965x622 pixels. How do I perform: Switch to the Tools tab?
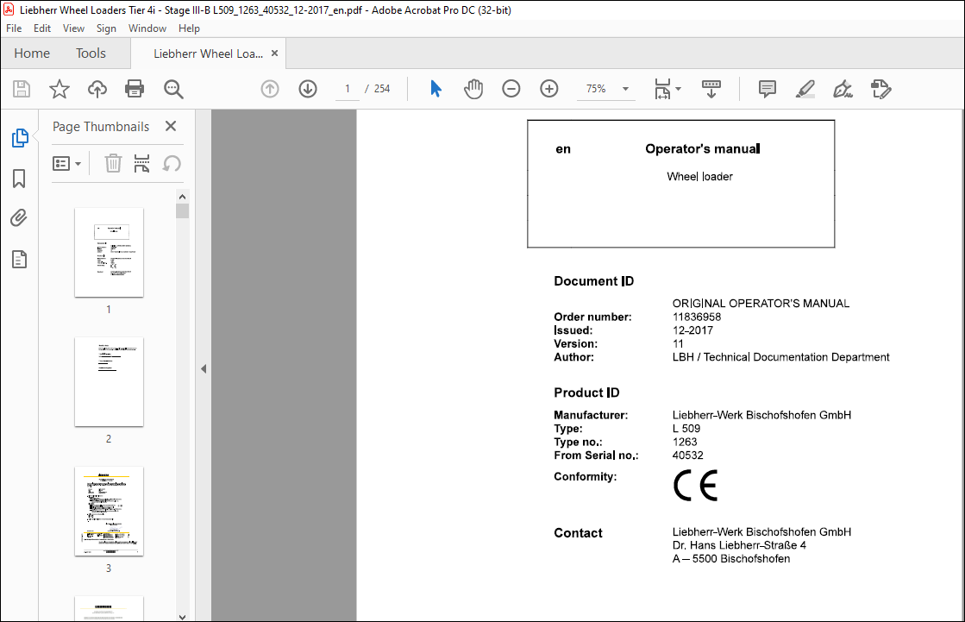(91, 53)
